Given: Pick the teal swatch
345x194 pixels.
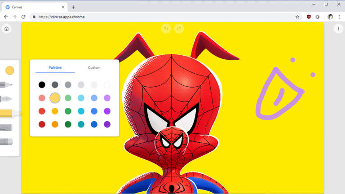Looking at the screenshot, I should (x=81, y=124).
